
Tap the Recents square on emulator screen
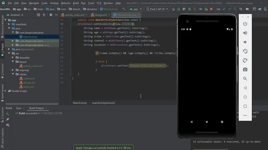222,122
